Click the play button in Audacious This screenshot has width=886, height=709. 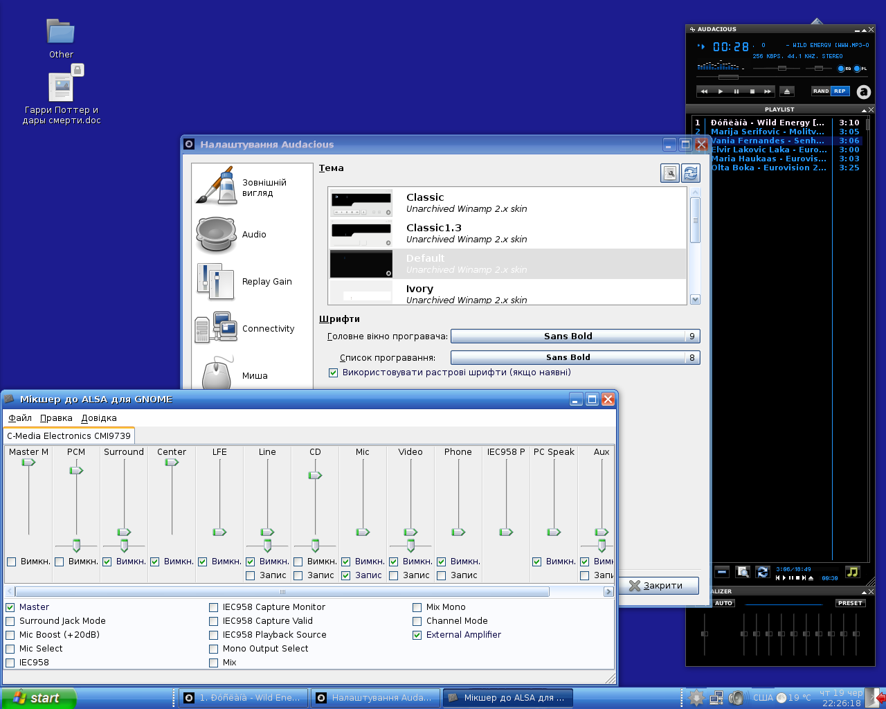coord(721,91)
